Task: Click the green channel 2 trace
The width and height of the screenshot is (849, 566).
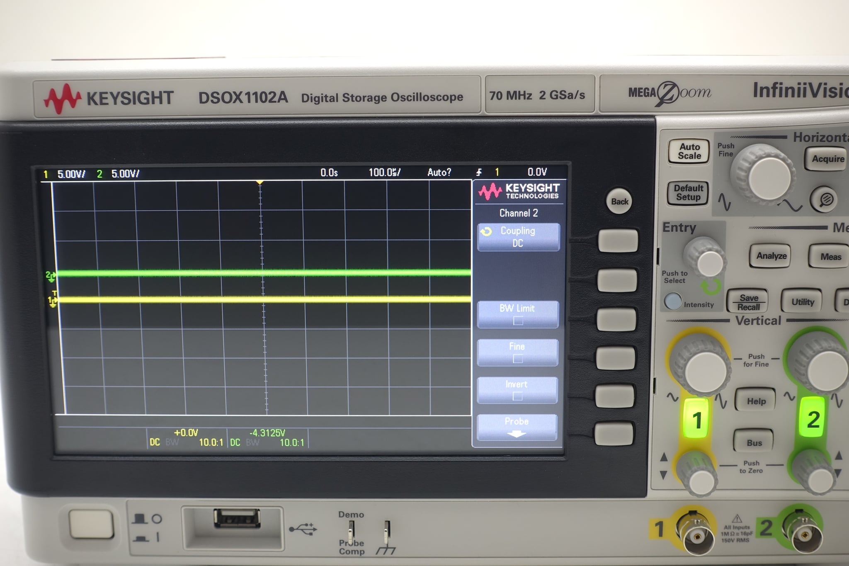Action: point(264,273)
